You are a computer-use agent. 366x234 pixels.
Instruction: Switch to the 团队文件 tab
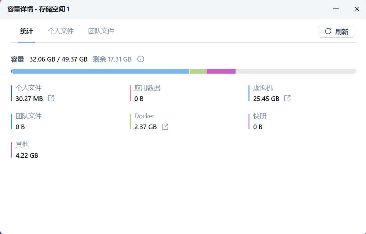(x=101, y=31)
